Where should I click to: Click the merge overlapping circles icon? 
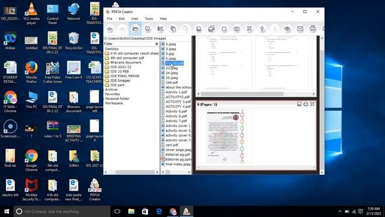tap(236, 29)
